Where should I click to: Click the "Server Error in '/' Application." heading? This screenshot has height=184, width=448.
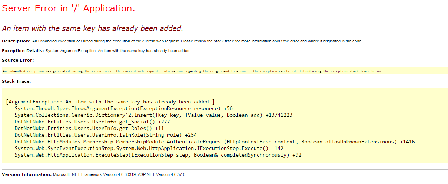69,8
